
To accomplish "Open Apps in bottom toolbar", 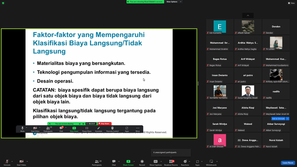I will [197, 162].
